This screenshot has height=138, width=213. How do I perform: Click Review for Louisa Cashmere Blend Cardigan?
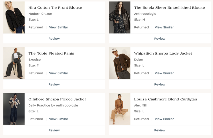(x=160, y=130)
